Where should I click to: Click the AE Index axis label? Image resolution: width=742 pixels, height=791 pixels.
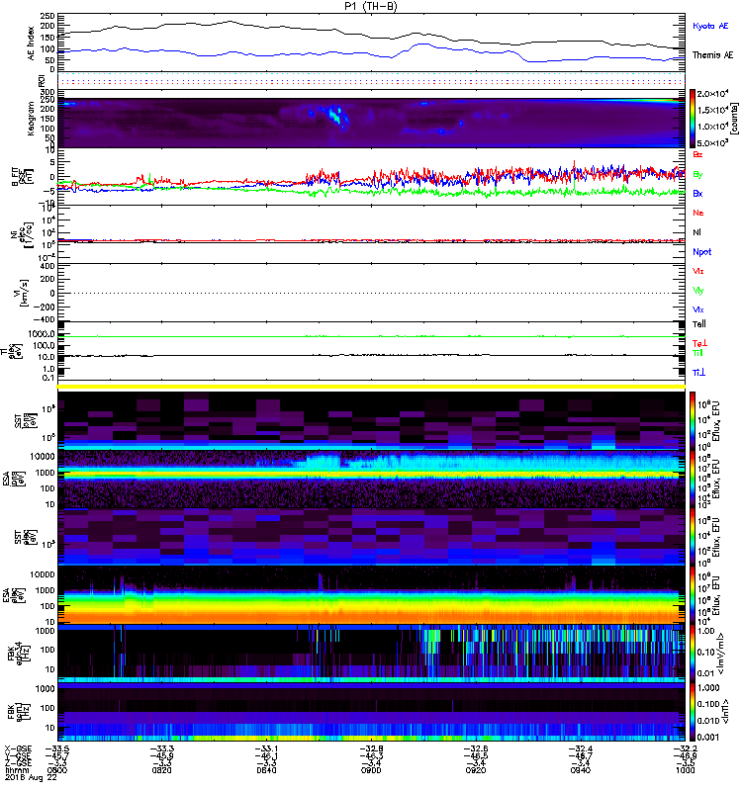32,43
